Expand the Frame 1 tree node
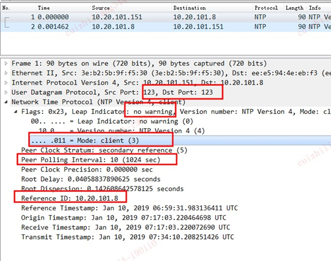Image resolution: width=331 pixels, height=261 pixels. tap(6, 63)
